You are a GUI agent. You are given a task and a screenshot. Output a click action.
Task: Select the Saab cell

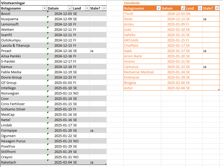tap(142, 51)
